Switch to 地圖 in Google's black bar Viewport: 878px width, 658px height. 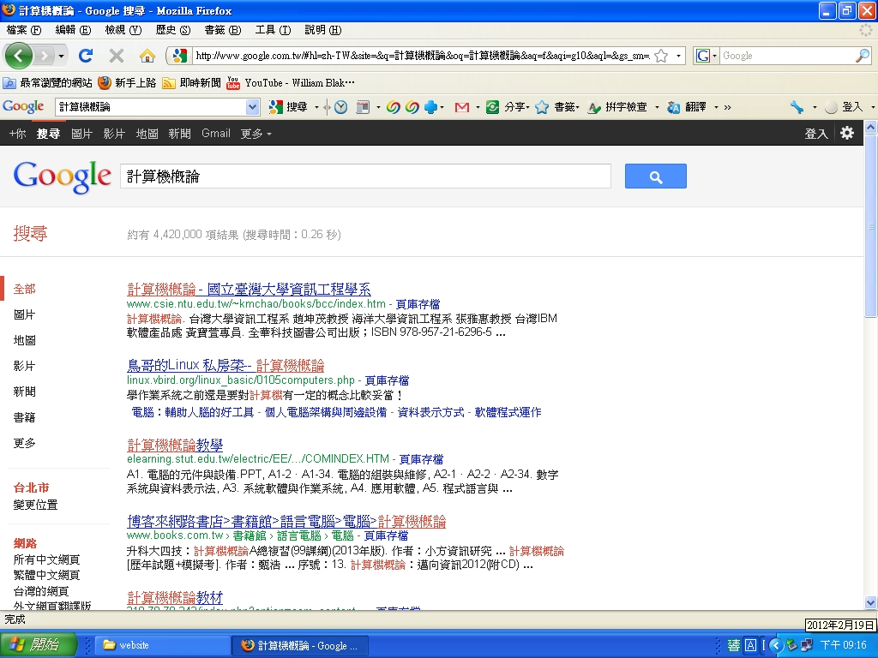[147, 134]
